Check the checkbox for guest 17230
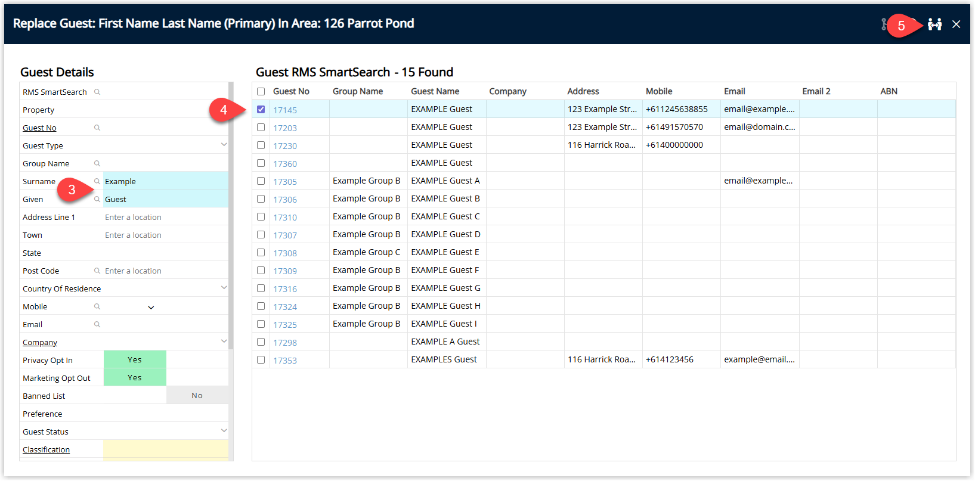The image size is (975, 481). pos(261,145)
